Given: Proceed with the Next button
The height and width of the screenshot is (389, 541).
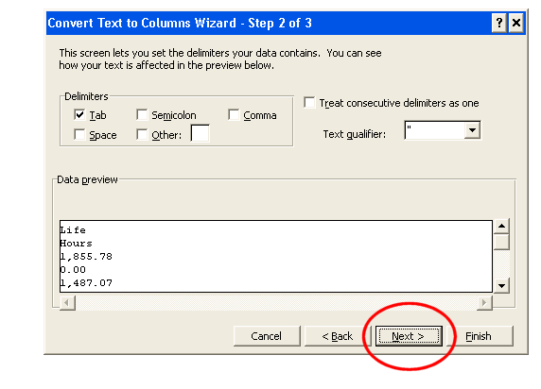Looking at the screenshot, I should 409,336.
